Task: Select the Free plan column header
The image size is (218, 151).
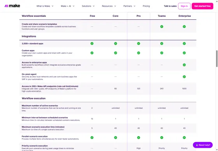Action: 92,16
